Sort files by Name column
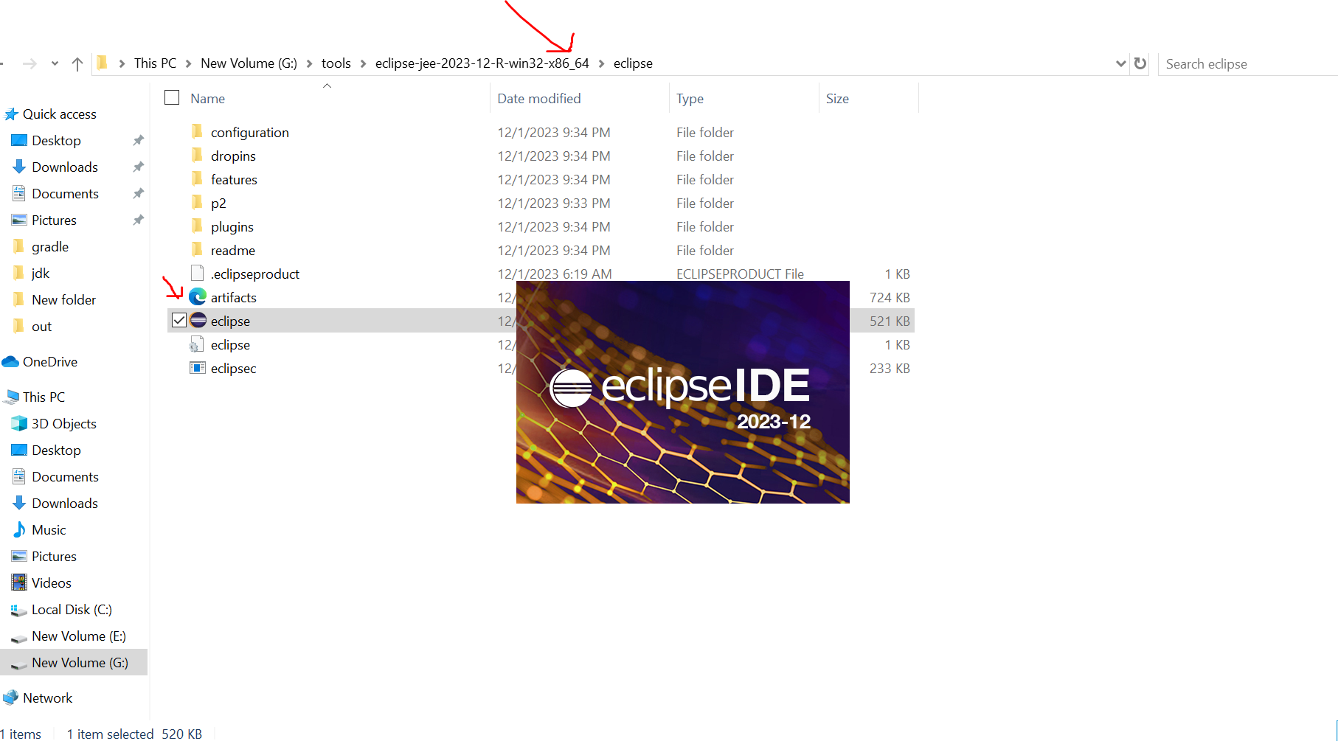 (207, 99)
